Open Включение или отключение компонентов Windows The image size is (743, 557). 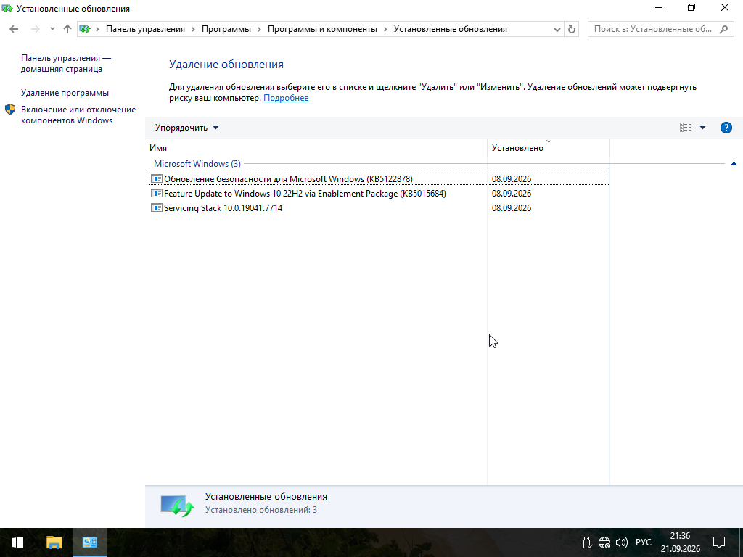click(x=78, y=115)
